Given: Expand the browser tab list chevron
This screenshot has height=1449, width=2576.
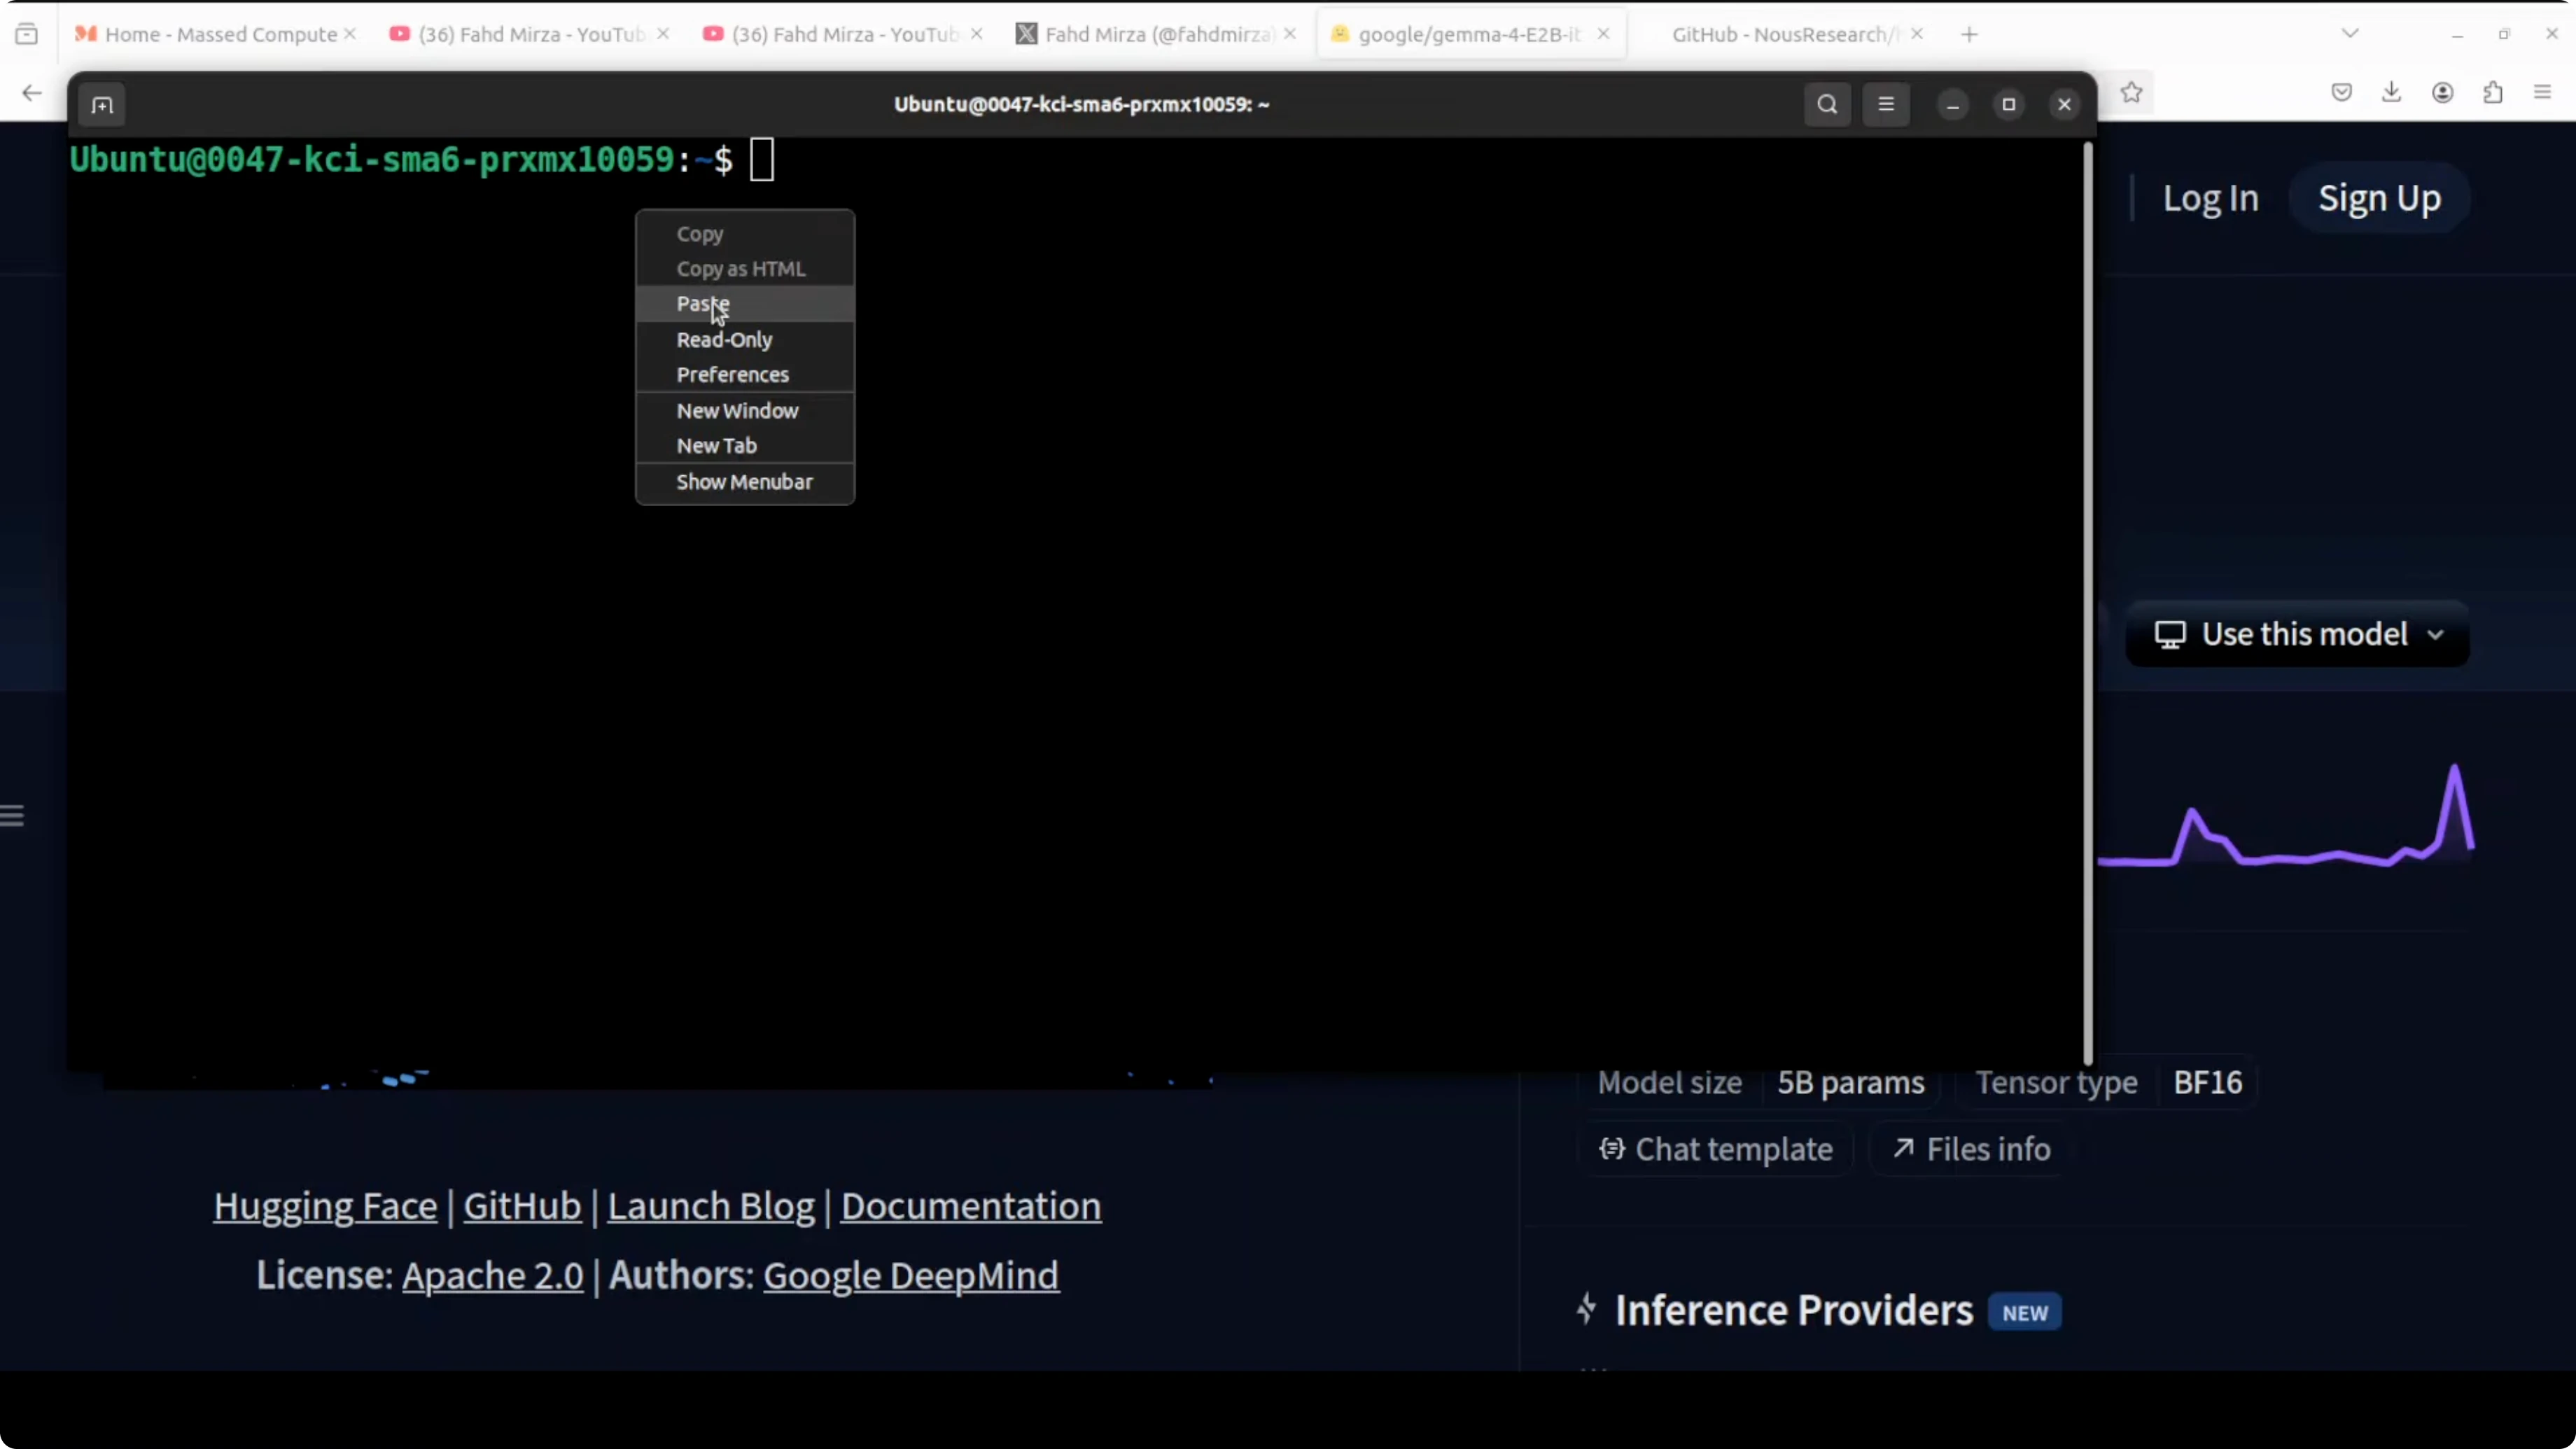Looking at the screenshot, I should point(2350,34).
